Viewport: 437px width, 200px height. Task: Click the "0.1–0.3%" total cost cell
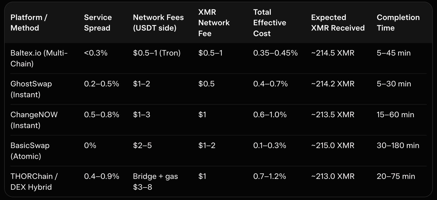[270, 146]
